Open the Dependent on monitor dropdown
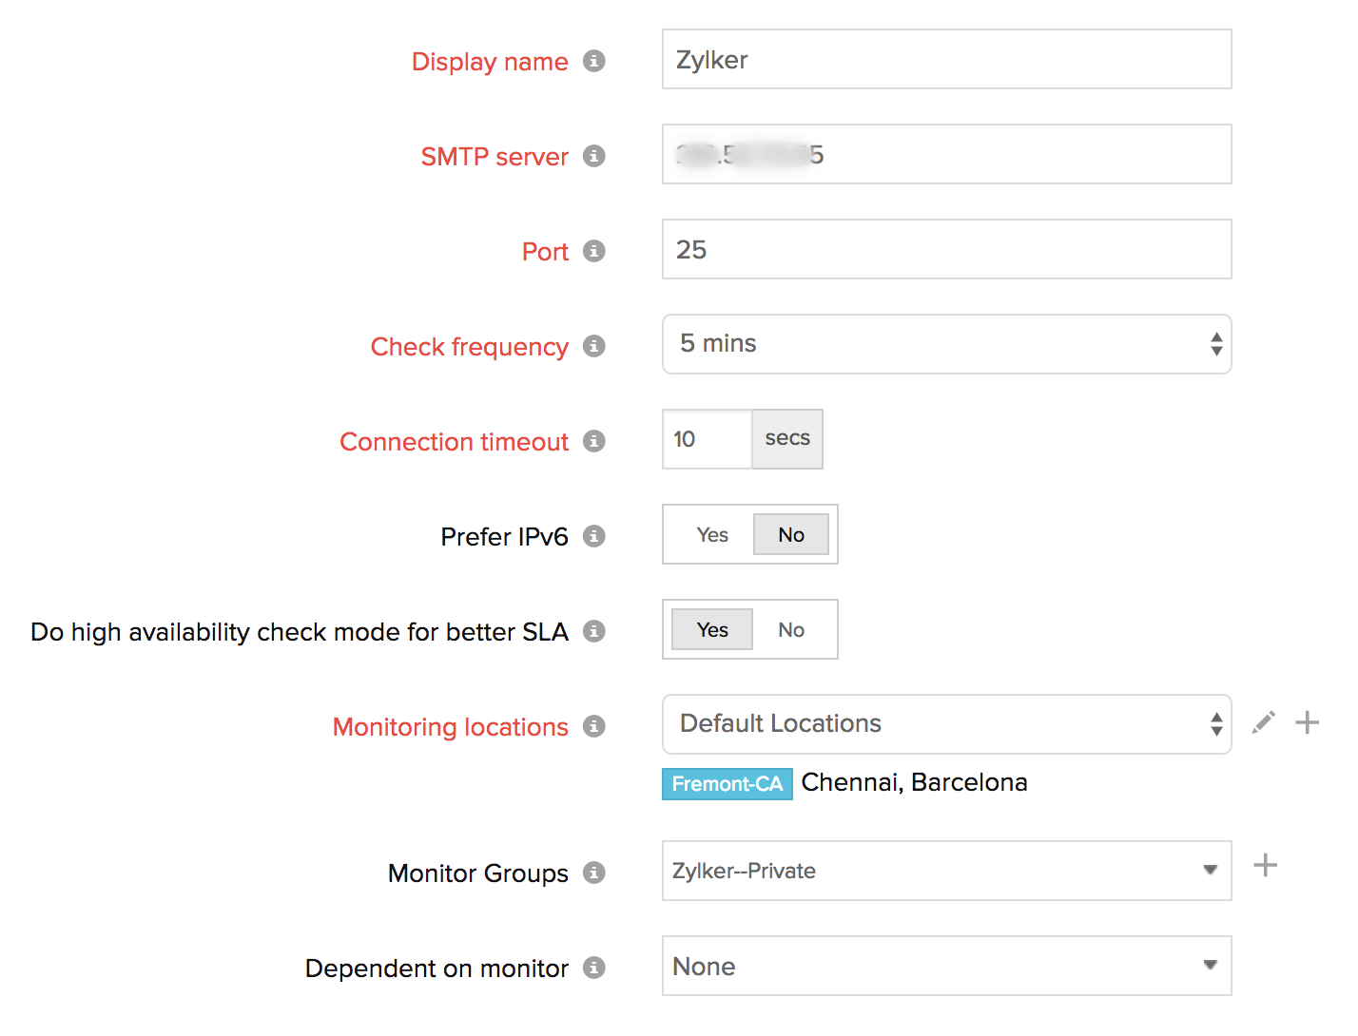 pos(946,966)
